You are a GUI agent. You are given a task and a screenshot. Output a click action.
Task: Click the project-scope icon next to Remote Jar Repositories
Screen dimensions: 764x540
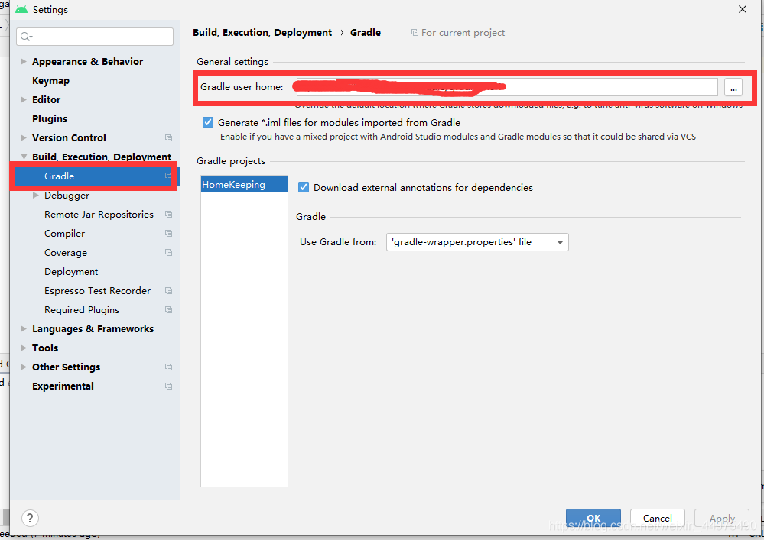(x=168, y=215)
